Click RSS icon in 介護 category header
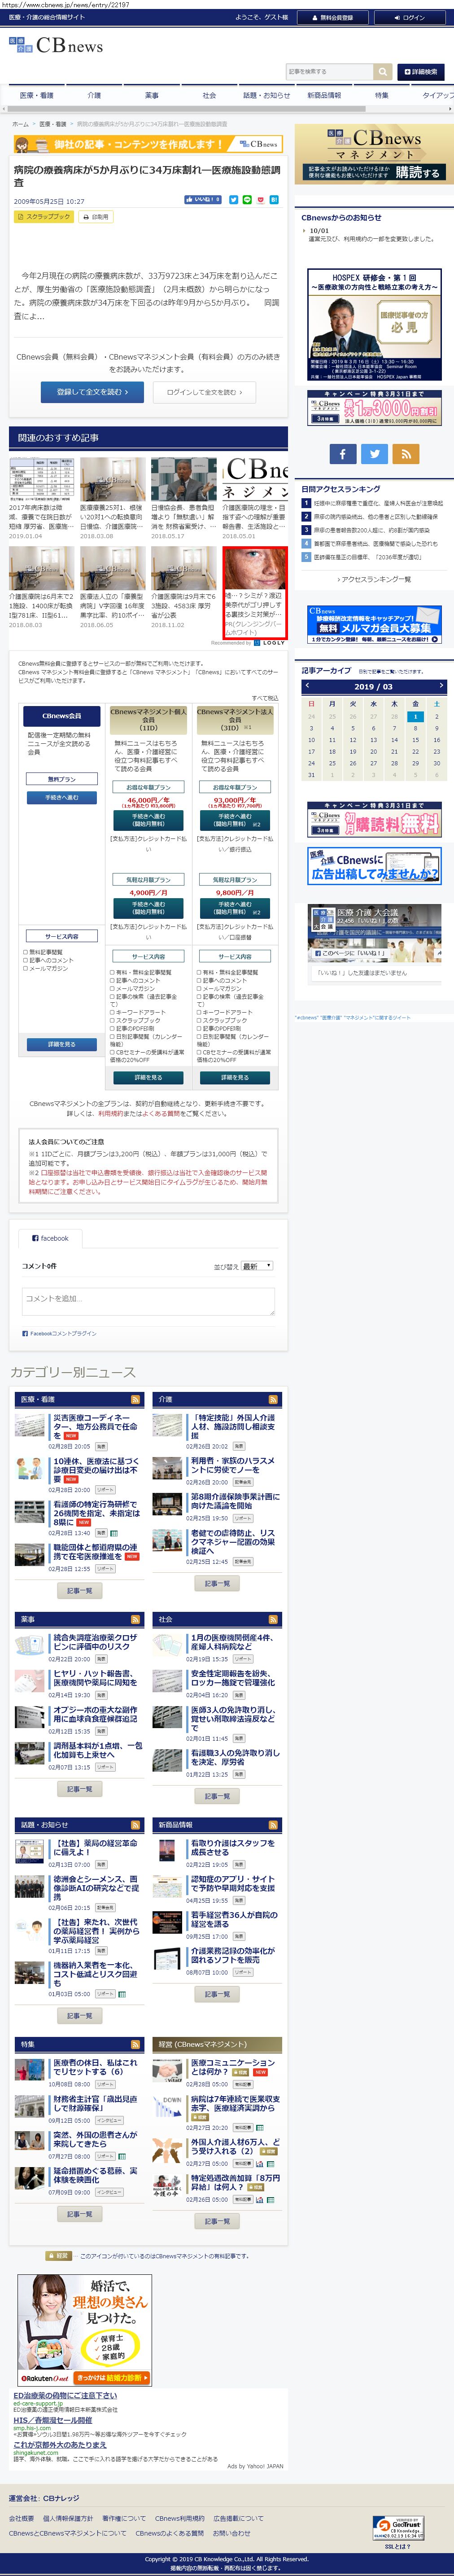The image size is (454, 2576). [x=273, y=1399]
